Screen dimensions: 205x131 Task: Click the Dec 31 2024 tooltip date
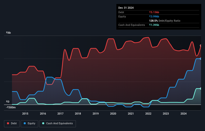pyautogui.click(x=126, y=8)
